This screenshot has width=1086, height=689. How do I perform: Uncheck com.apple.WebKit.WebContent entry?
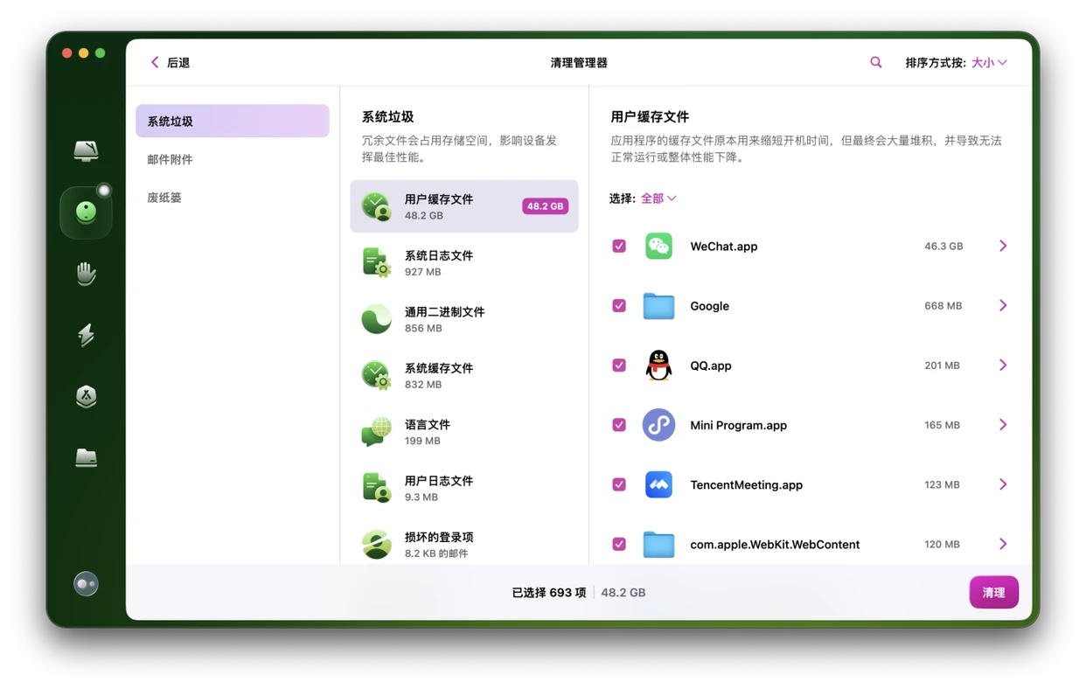[x=618, y=543]
